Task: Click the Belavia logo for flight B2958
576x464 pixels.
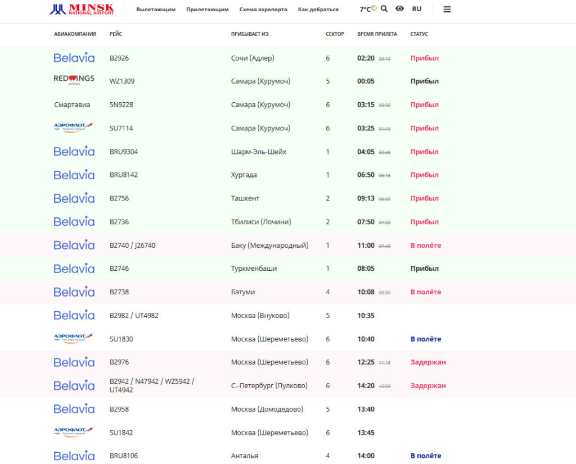Action: click(x=74, y=408)
